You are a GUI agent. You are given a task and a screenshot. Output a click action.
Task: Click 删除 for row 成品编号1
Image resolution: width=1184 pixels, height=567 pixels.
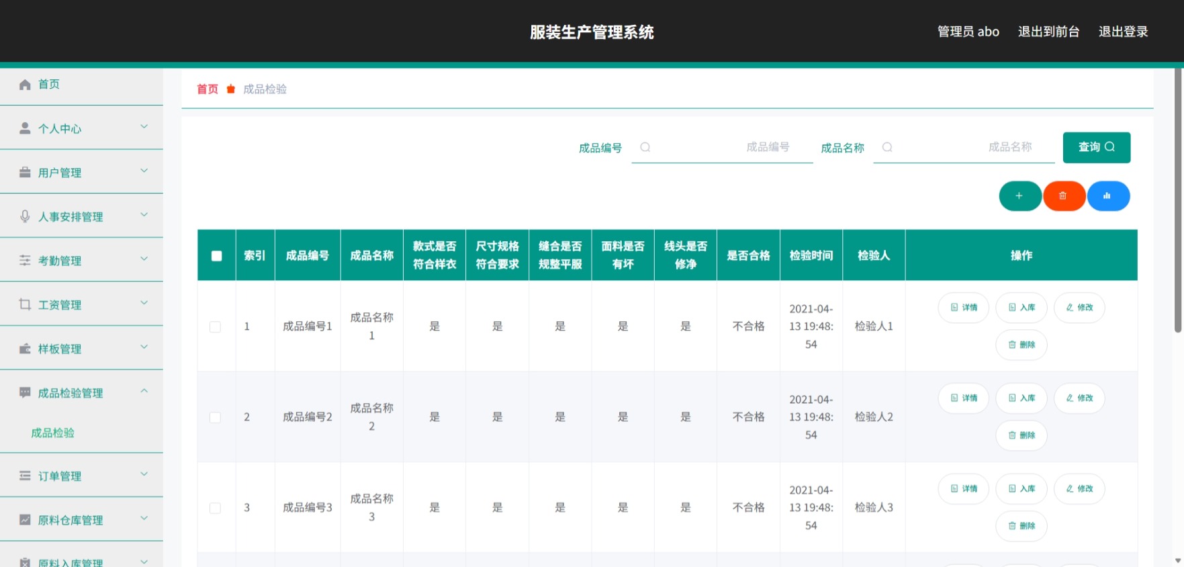1021,345
